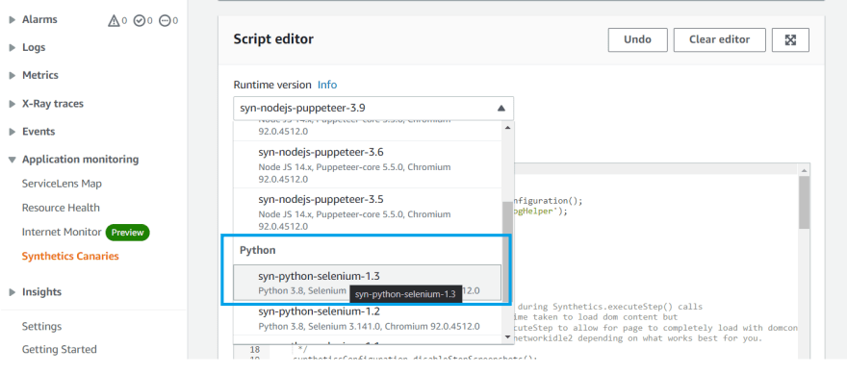The width and height of the screenshot is (847, 373).
Task: Open Internet Monitor in sidebar
Action: click(62, 232)
